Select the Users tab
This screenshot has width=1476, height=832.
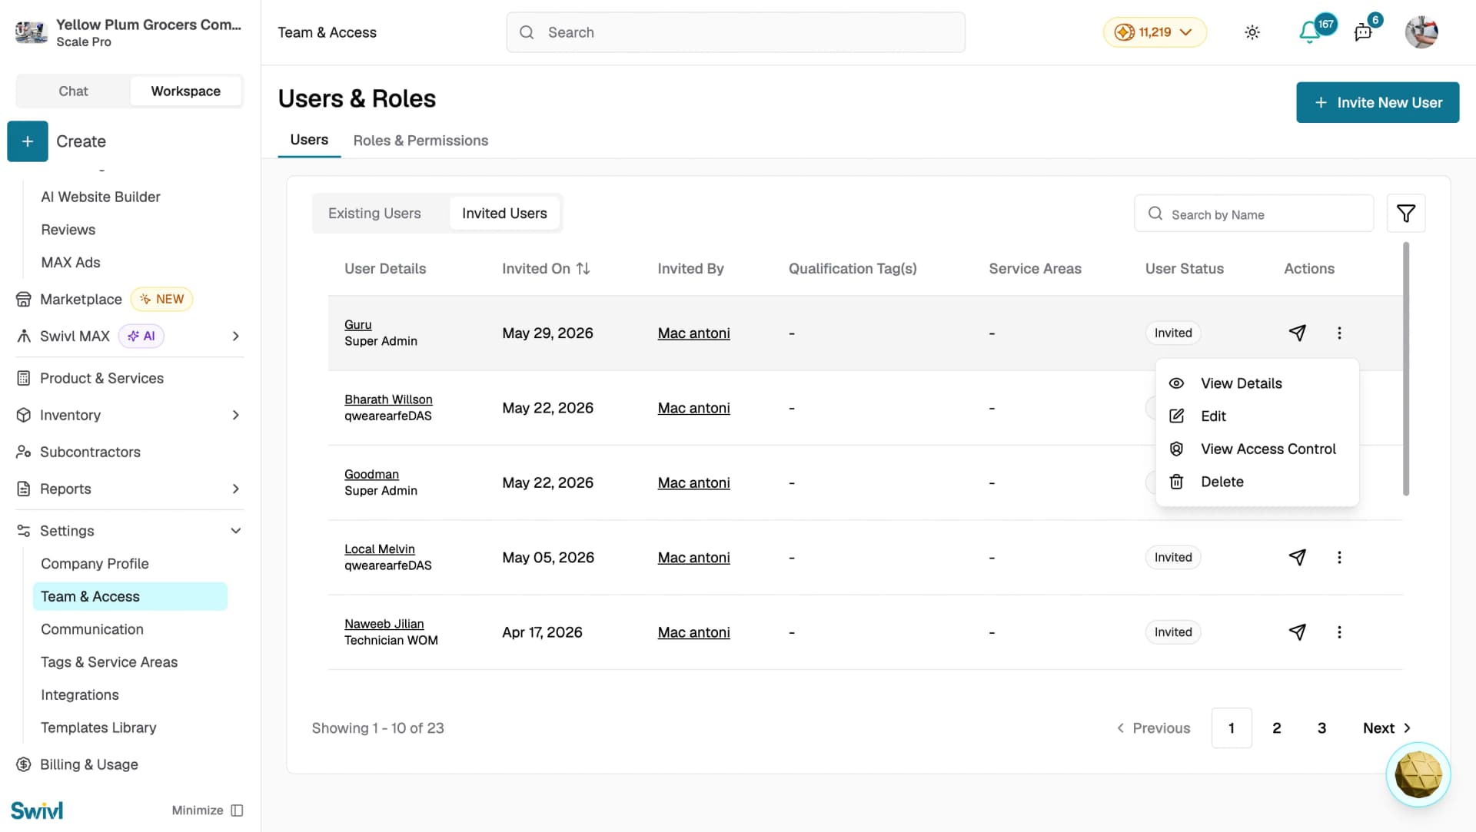coord(309,140)
